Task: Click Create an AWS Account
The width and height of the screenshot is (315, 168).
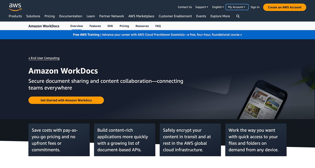Action: (x=285, y=7)
